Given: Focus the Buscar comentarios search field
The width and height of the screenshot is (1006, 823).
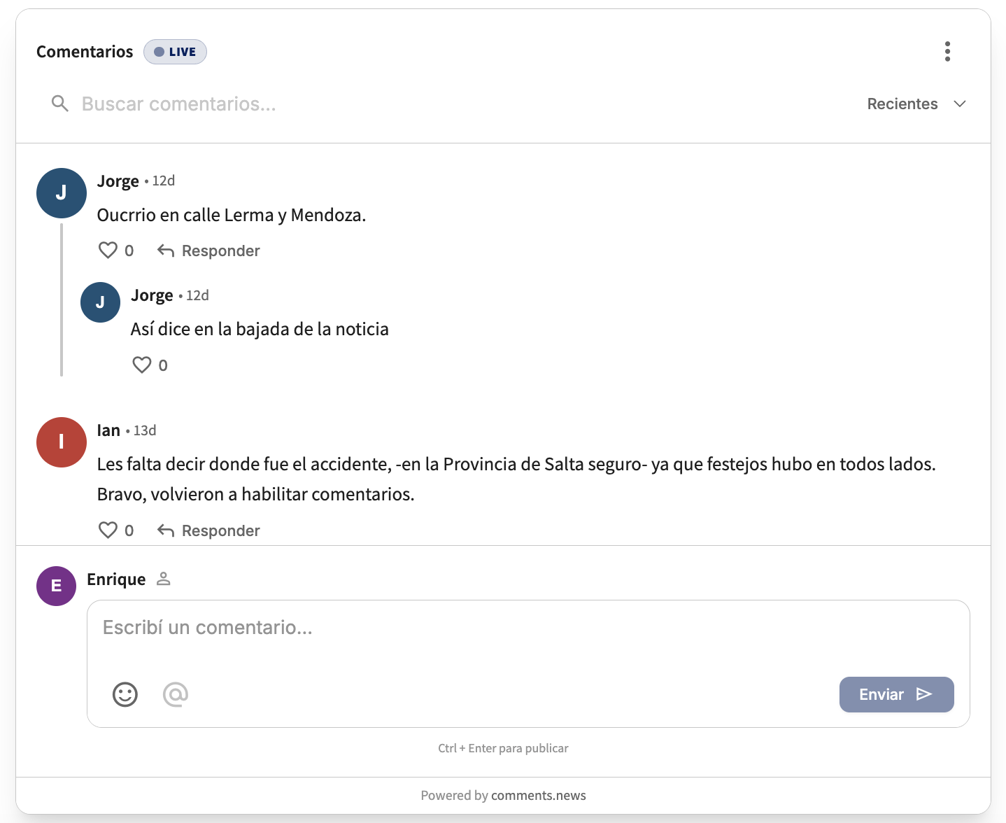Looking at the screenshot, I should click(448, 104).
